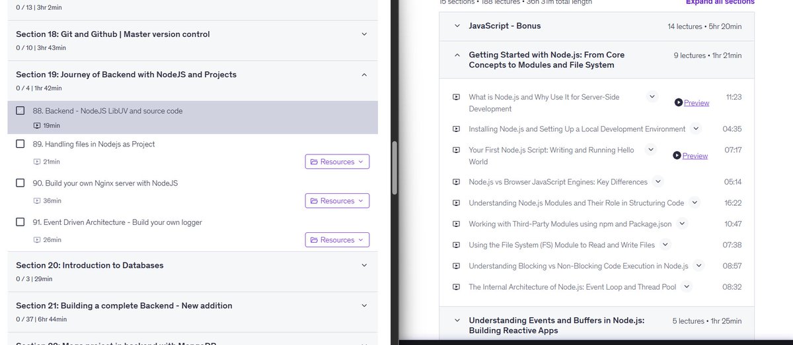Expand description of 'Using the File System (FS) Module'
The width and height of the screenshot is (793, 345).
click(665, 244)
